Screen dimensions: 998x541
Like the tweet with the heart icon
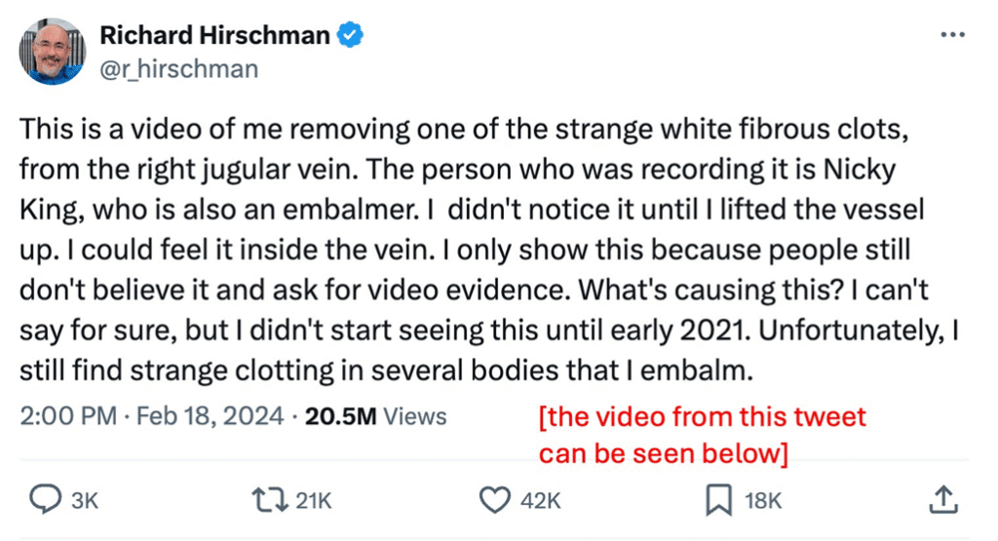pyautogui.click(x=494, y=500)
